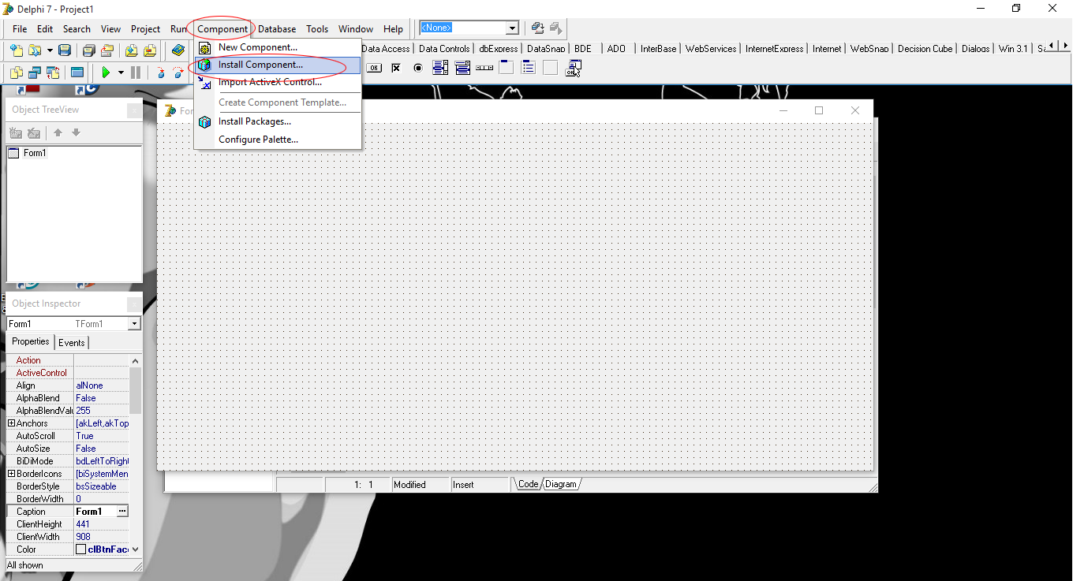Open the Search menu
The image size is (1073, 581).
(x=77, y=29)
